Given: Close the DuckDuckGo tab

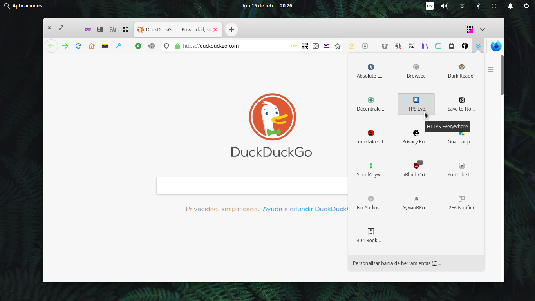Looking at the screenshot, I should coord(215,30).
